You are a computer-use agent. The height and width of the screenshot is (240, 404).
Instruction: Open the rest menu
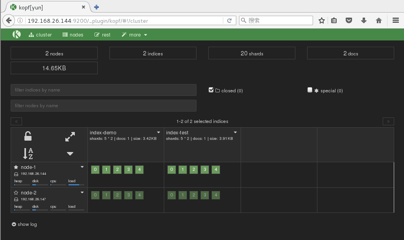(x=102, y=35)
